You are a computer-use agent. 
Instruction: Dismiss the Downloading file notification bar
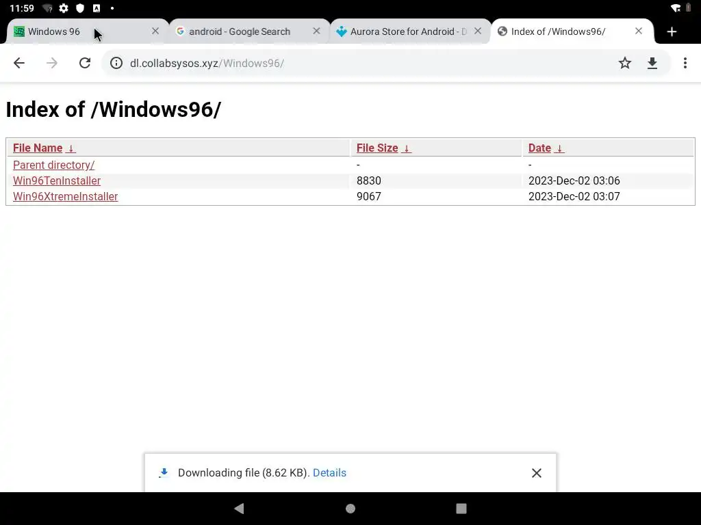(537, 473)
